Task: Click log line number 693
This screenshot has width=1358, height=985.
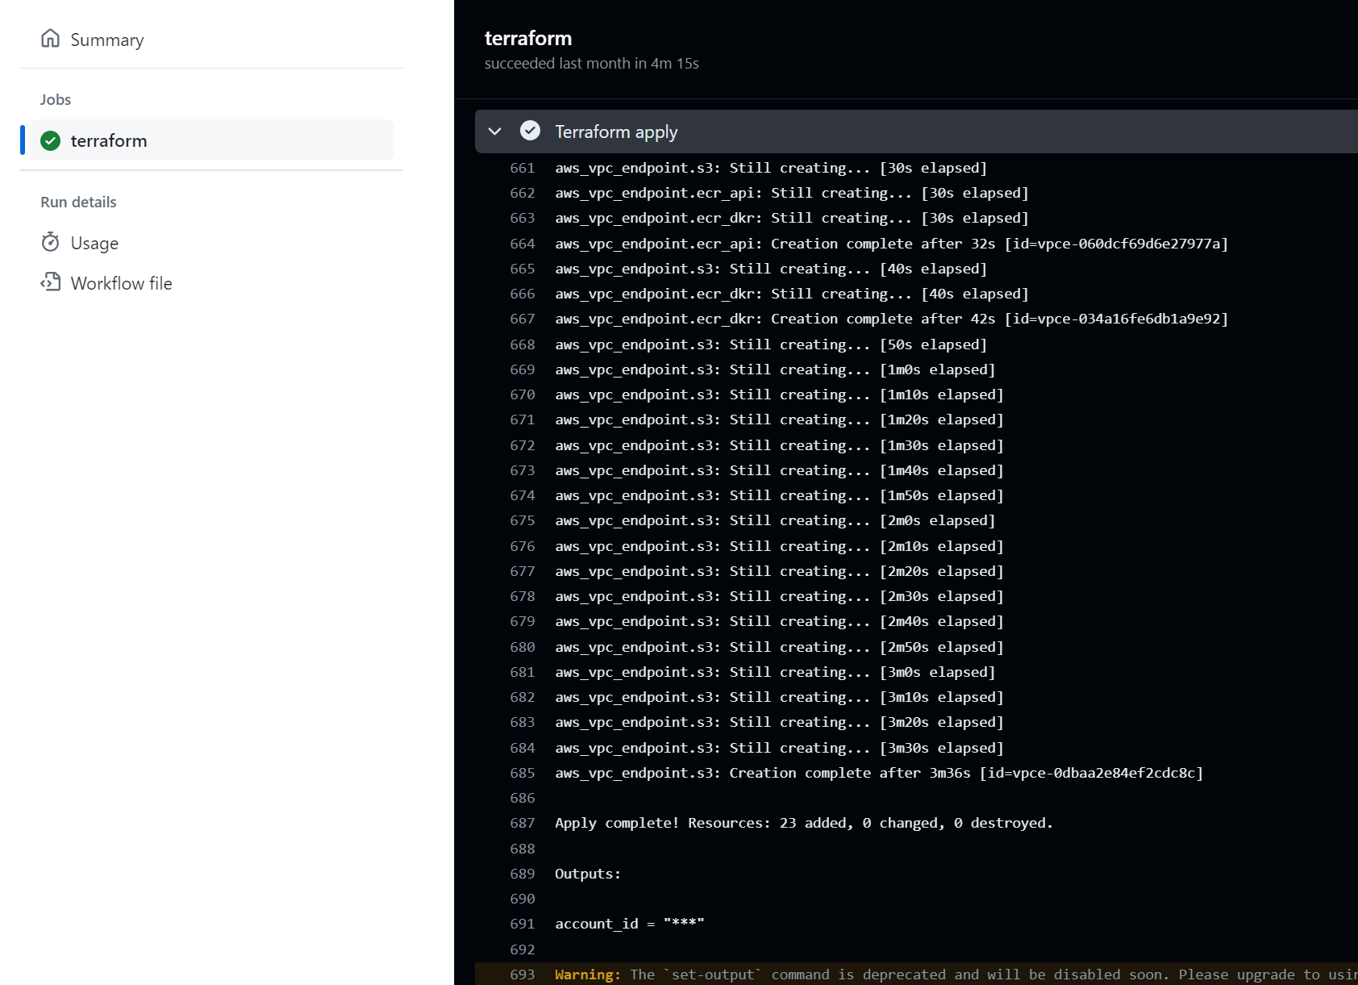Action: [522, 975]
